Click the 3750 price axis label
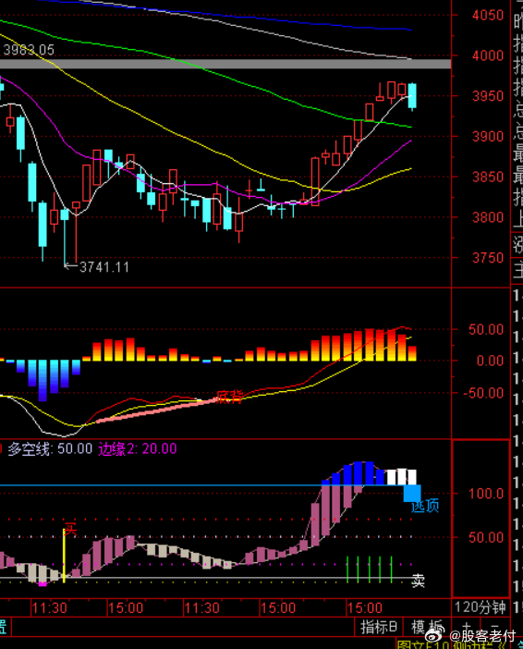Image resolution: width=523 pixels, height=649 pixels. (488, 257)
